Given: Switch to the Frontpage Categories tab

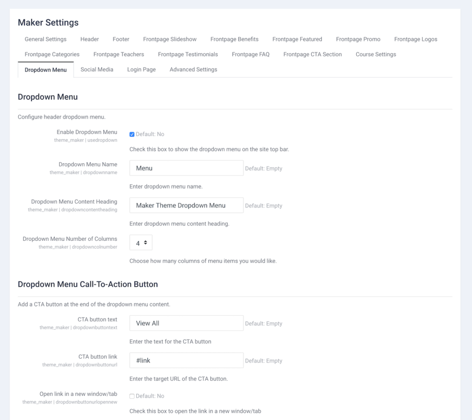Looking at the screenshot, I should [x=52, y=54].
